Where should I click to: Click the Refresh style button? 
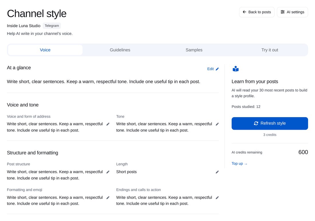pos(269,123)
